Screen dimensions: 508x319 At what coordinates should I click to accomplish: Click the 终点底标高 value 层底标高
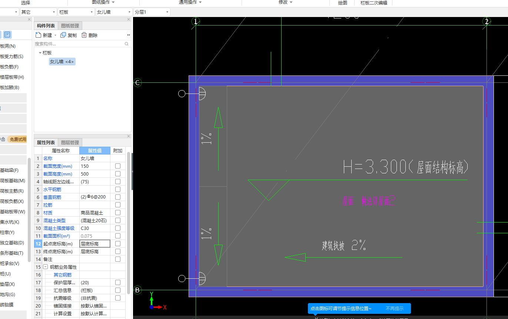pos(95,251)
